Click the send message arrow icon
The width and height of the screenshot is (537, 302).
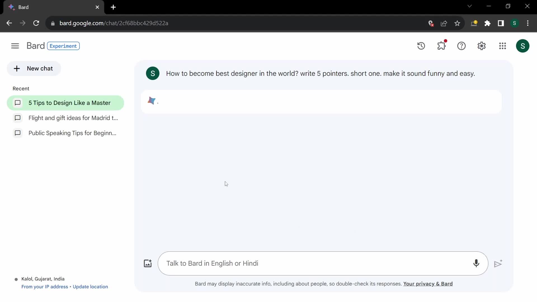(498, 263)
